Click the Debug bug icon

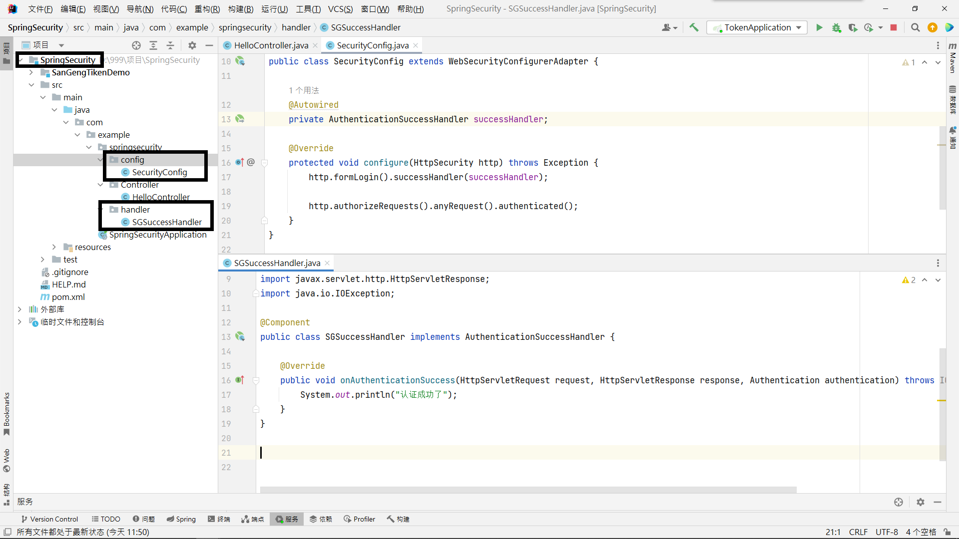click(x=836, y=27)
